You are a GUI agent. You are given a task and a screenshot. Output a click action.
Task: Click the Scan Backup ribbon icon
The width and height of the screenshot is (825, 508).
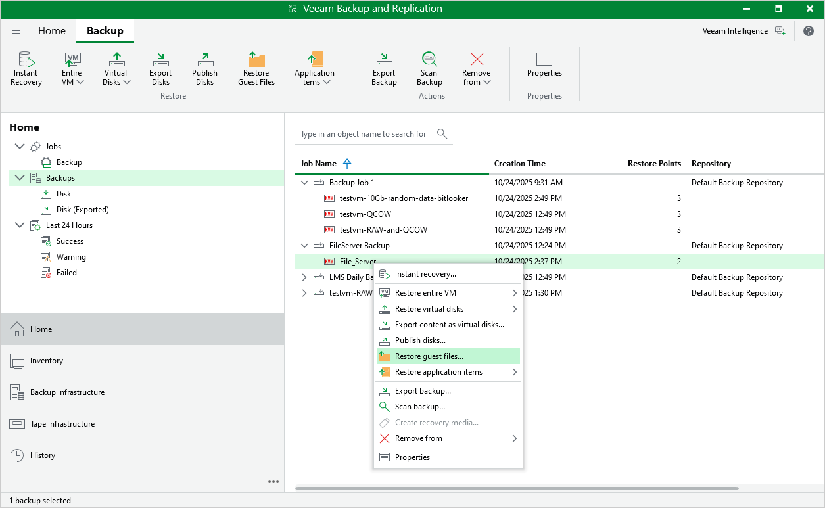(x=429, y=69)
